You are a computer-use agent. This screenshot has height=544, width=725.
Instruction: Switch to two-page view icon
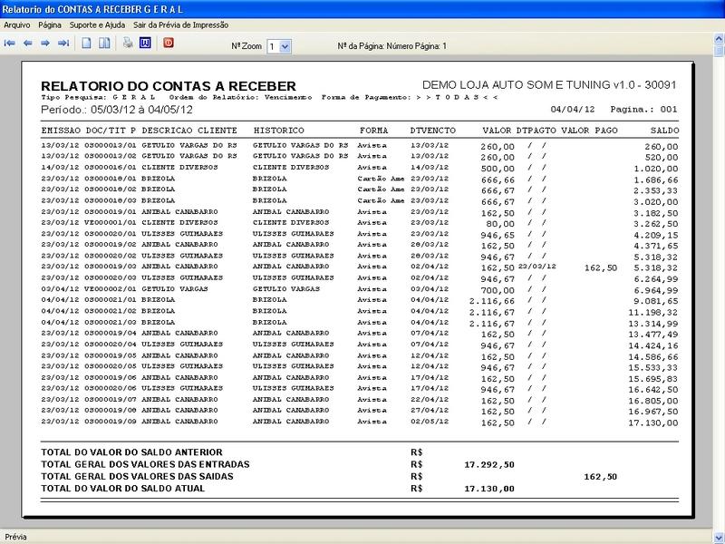point(105,43)
